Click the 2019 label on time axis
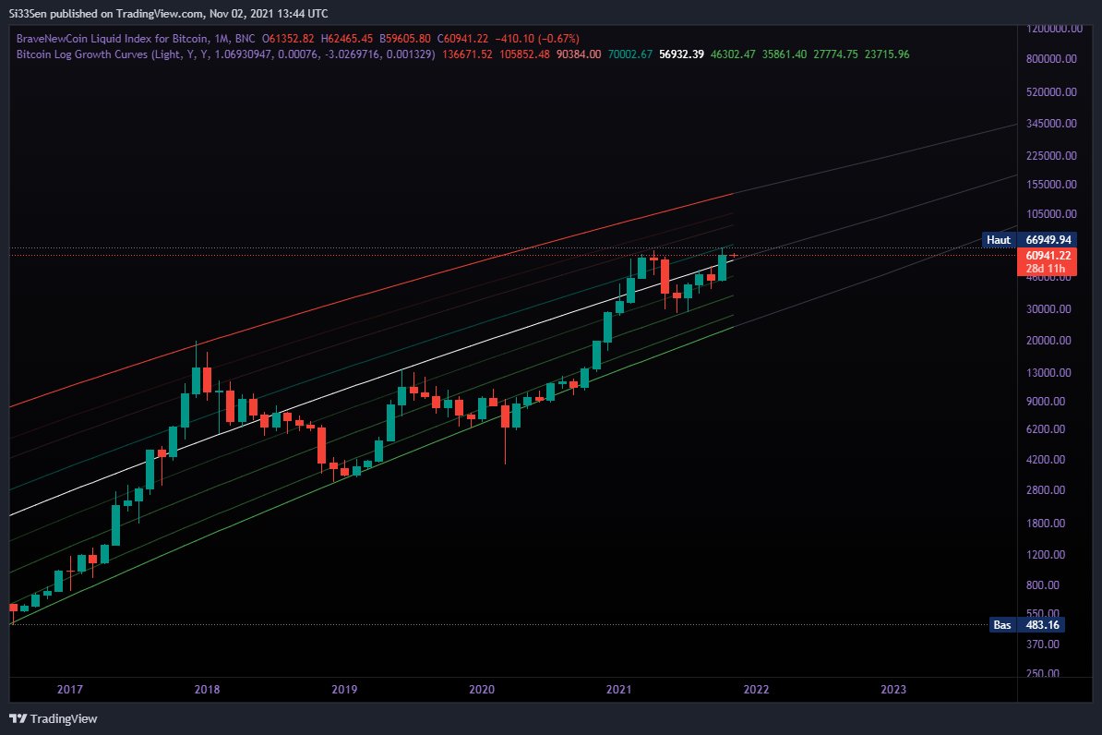The height and width of the screenshot is (735, 1102). 344,689
